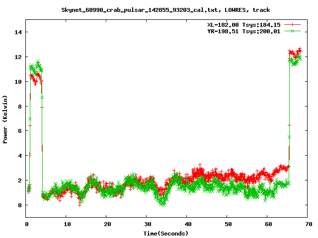Viewport: 318px width, 238px height.
Task: Click the x-axis tick label 10
Action: tap(67, 224)
